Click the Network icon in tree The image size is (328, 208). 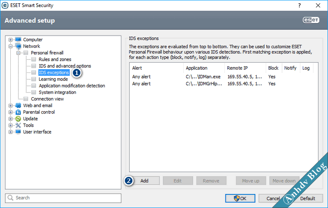[18, 46]
